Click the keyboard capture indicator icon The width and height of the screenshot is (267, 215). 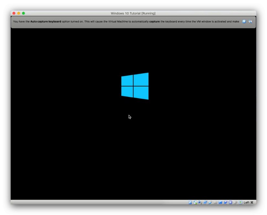pyautogui.click(x=240, y=202)
